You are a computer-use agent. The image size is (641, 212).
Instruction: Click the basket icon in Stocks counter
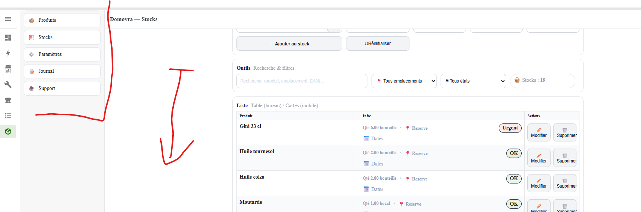pyautogui.click(x=517, y=80)
